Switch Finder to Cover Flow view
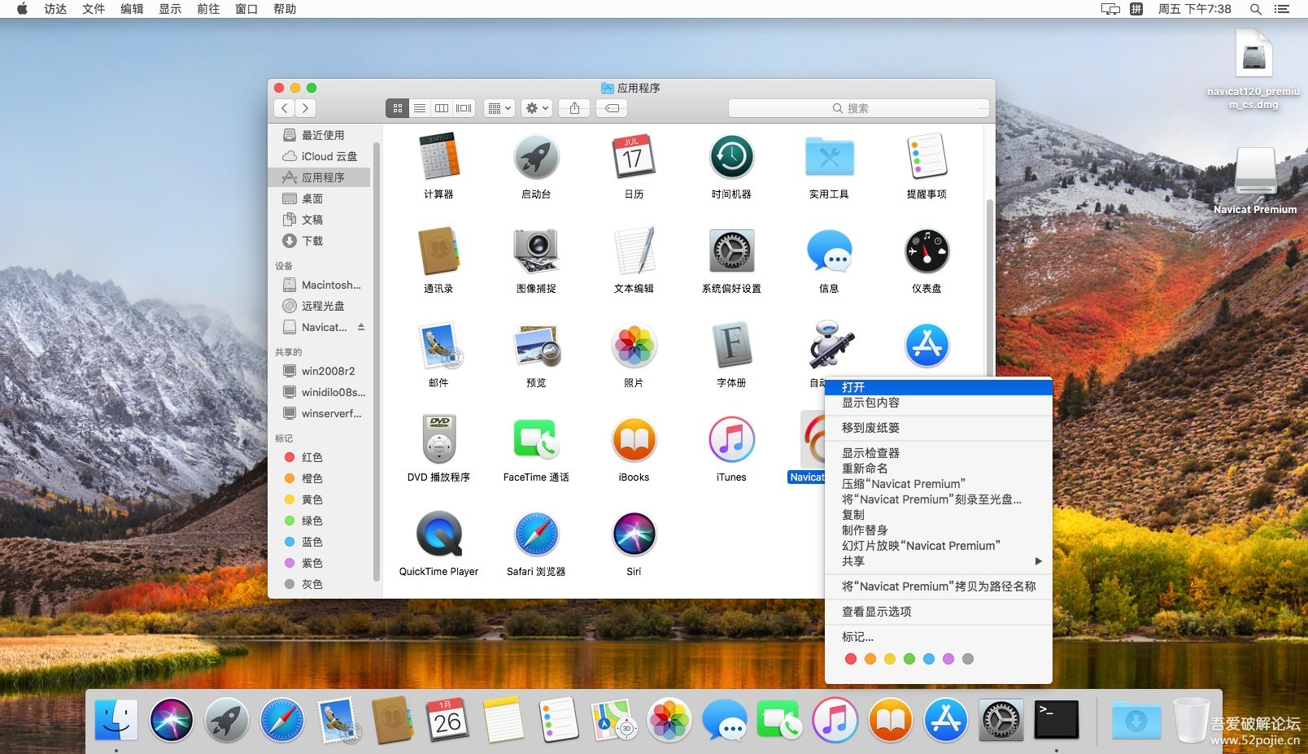Screen dimensions: 1308x754 pos(464,108)
